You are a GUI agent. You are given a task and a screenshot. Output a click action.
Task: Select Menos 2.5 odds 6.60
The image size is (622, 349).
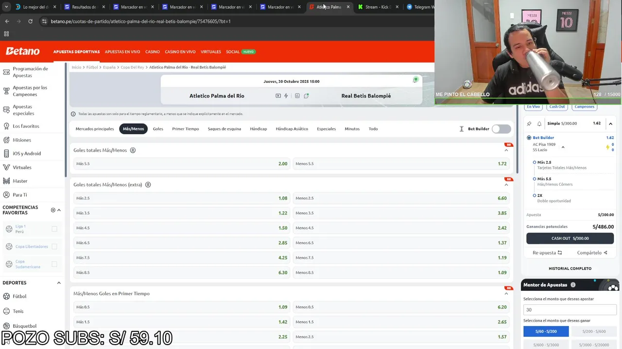coord(401,198)
